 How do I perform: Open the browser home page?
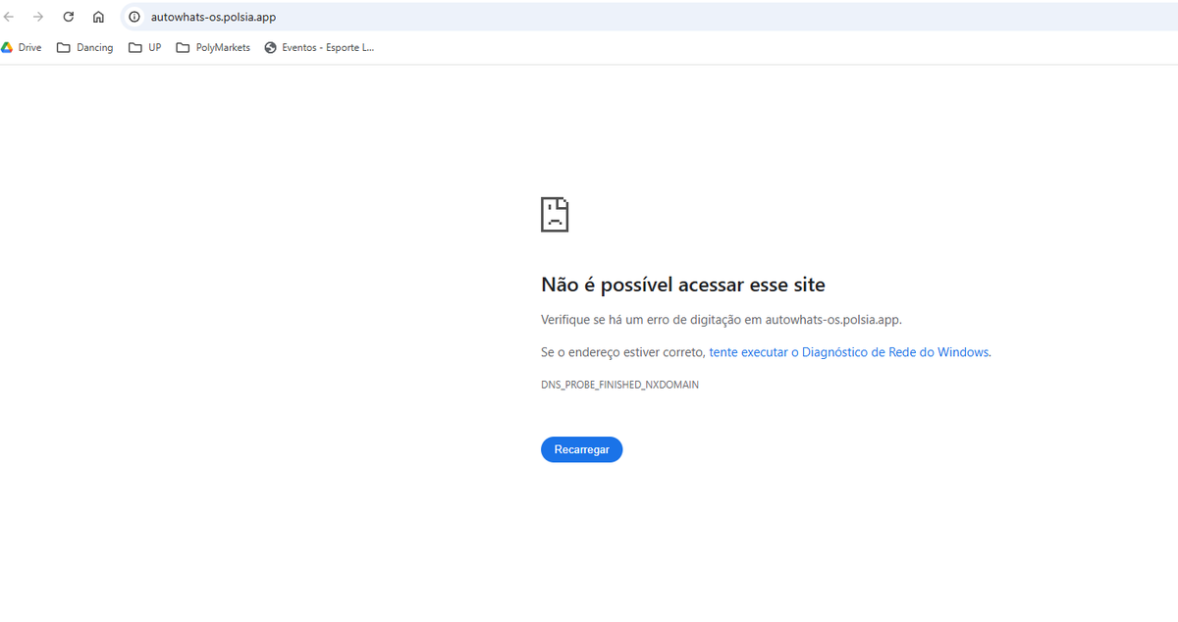click(x=98, y=17)
